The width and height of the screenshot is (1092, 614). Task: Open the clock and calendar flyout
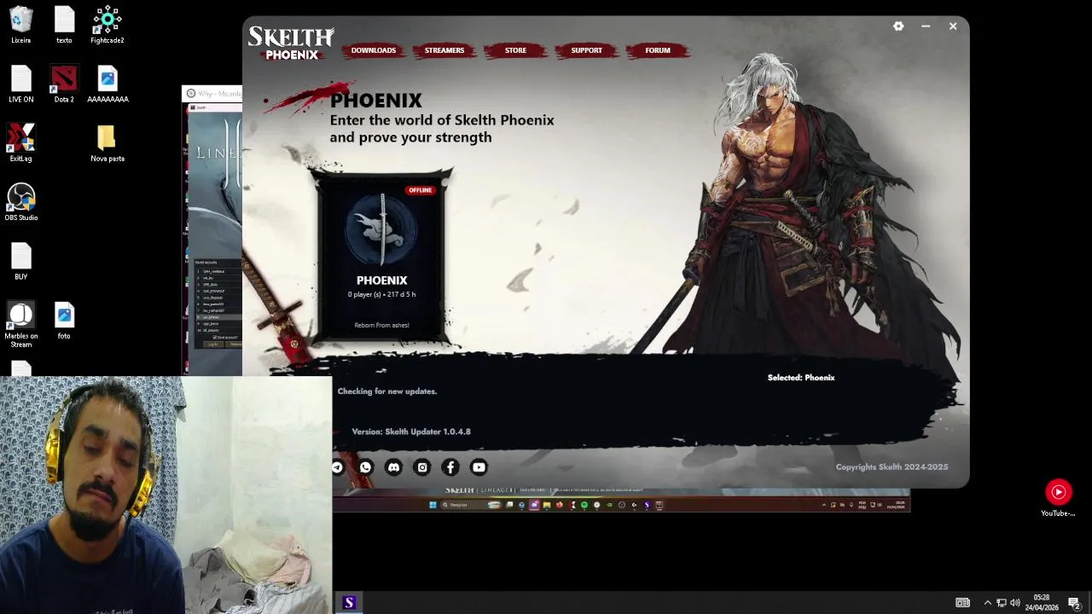click(x=1042, y=603)
